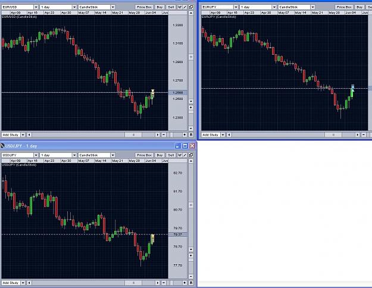Click the R reset button in USD/JPY chart

pyautogui.click(x=191, y=283)
